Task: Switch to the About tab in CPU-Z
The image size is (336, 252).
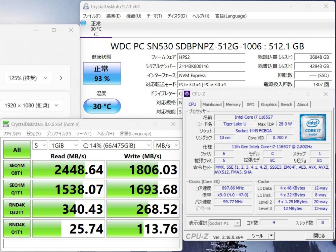Action: click(x=303, y=104)
